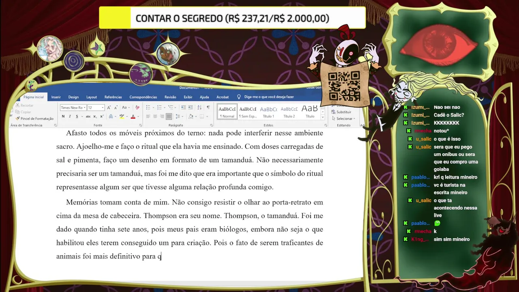Open the Parágrafo dialog launcher
519x292 pixels.
(212, 125)
